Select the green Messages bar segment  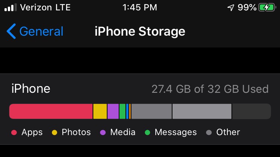pos(122,111)
